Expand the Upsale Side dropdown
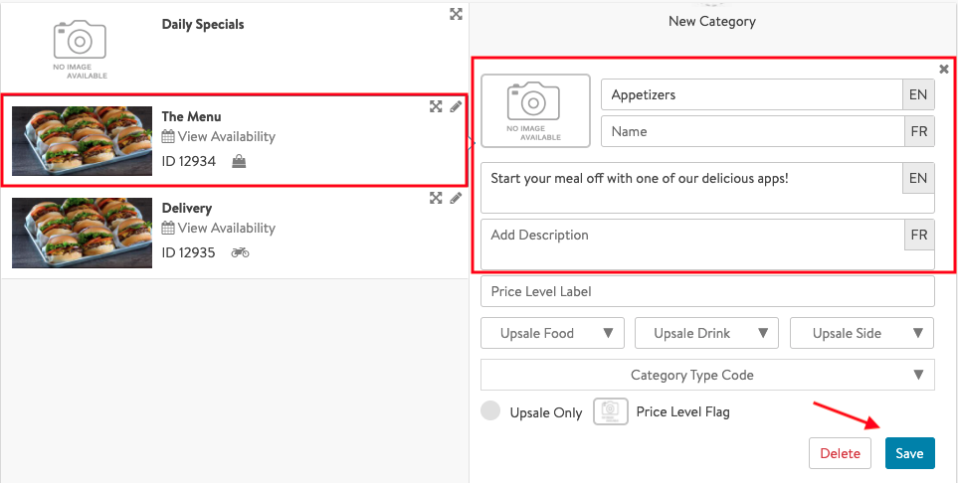The height and width of the screenshot is (483, 958). pos(862,333)
